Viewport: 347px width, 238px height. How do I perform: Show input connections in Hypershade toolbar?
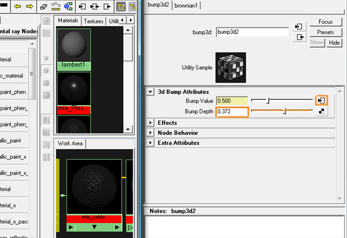click(x=82, y=6)
